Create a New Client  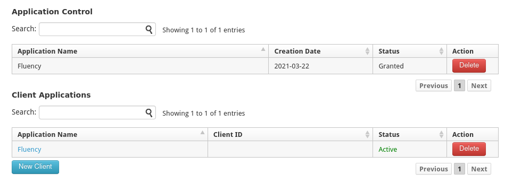[35, 167]
